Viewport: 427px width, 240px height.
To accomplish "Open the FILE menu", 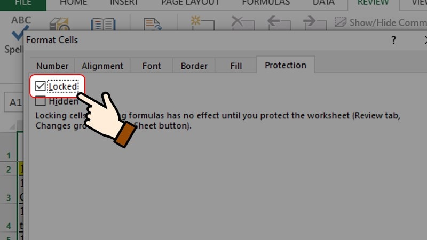I will pyautogui.click(x=23, y=3).
